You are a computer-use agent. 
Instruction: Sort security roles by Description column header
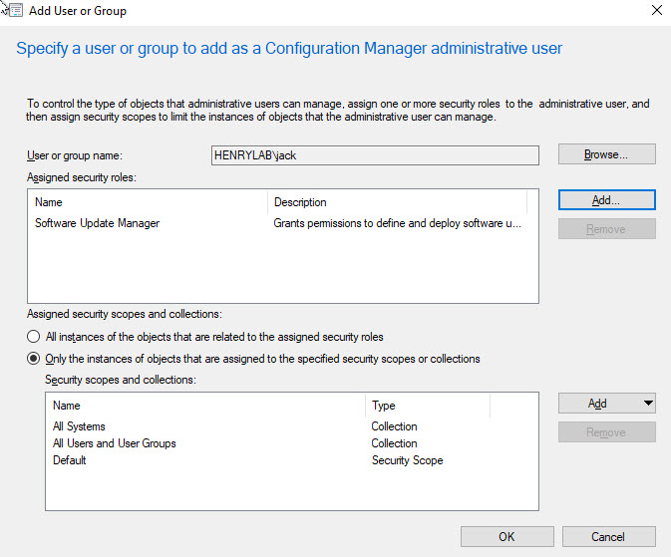coord(397,202)
